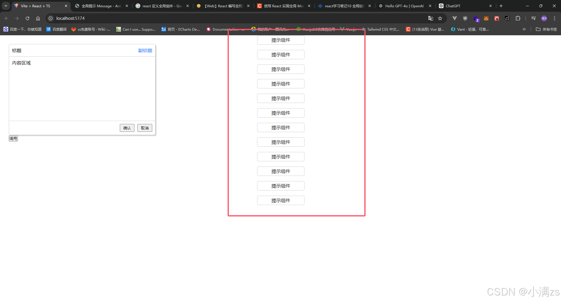Reload the localhost page
The image size is (561, 301).
point(27,18)
